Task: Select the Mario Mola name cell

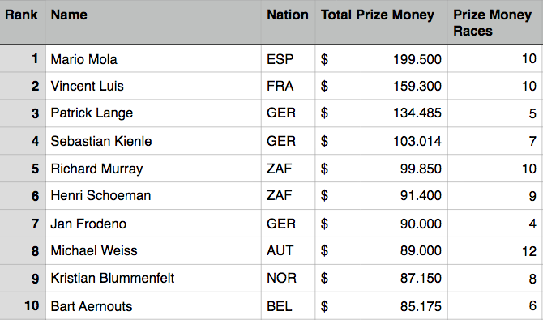Action: tap(153, 58)
